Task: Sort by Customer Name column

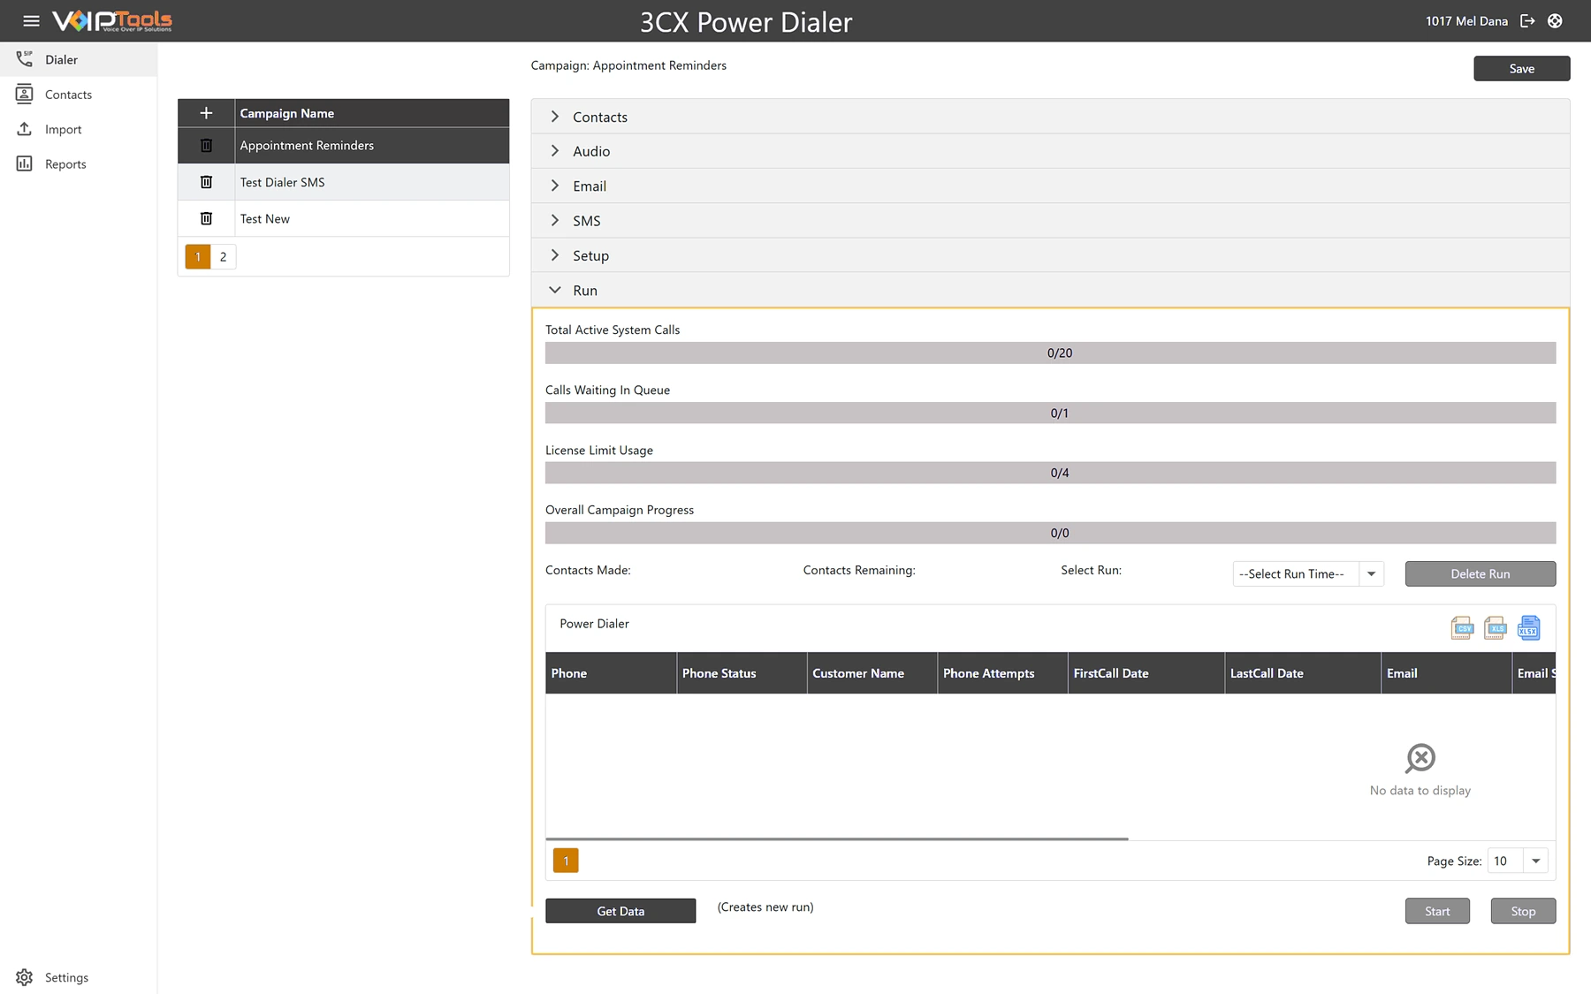Action: click(x=872, y=673)
